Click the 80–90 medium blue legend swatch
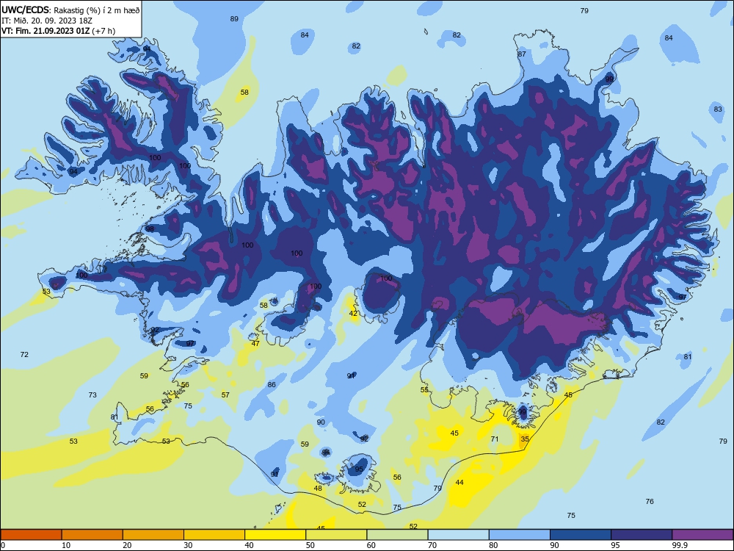 [520, 535]
